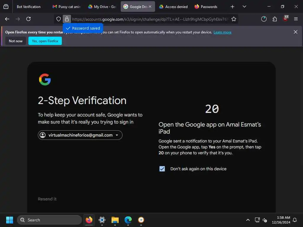Open File Explorer from the taskbar
The width and height of the screenshot is (303, 227).
coord(115,220)
